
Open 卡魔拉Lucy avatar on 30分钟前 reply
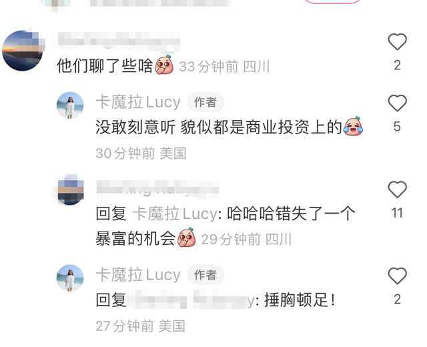click(x=70, y=105)
